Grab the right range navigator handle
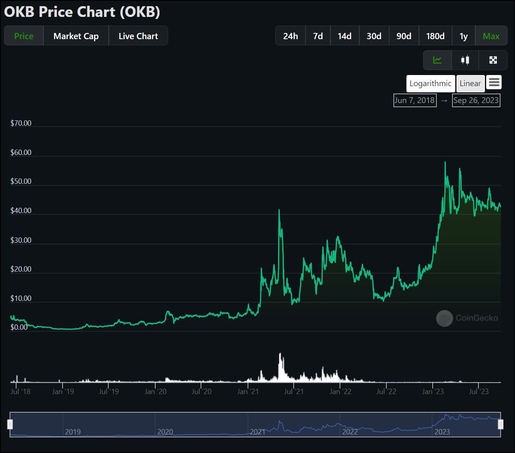515x453 pixels. click(501, 424)
